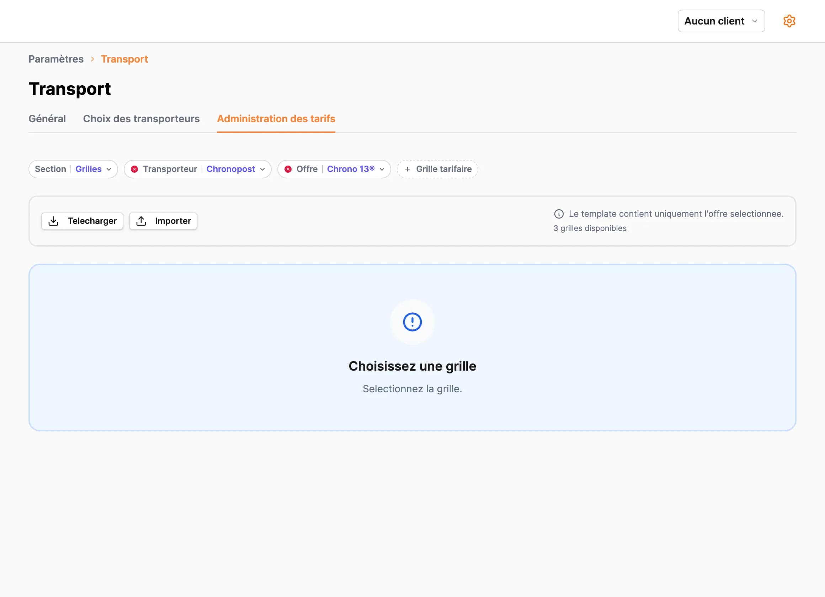Remove the Chronopost transporteur filter
This screenshot has width=825, height=597.
134,169
